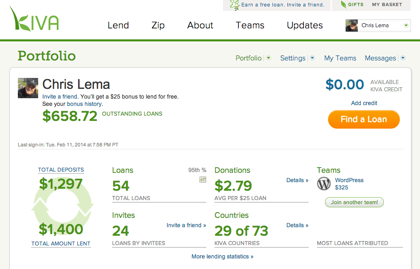The height and width of the screenshot is (269, 420).
Task: Expand the Chris Lema account dropdown
Action: click(x=406, y=26)
